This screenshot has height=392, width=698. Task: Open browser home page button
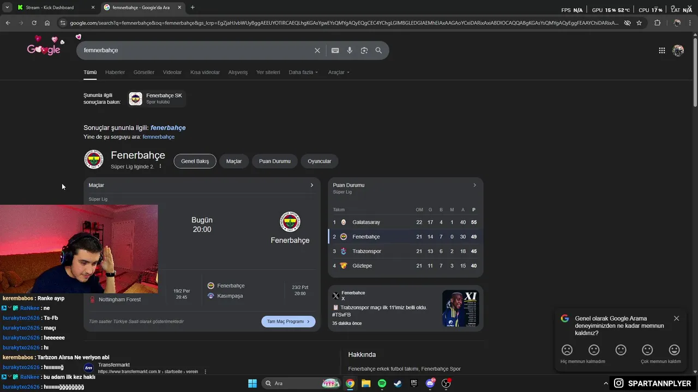pos(47,23)
